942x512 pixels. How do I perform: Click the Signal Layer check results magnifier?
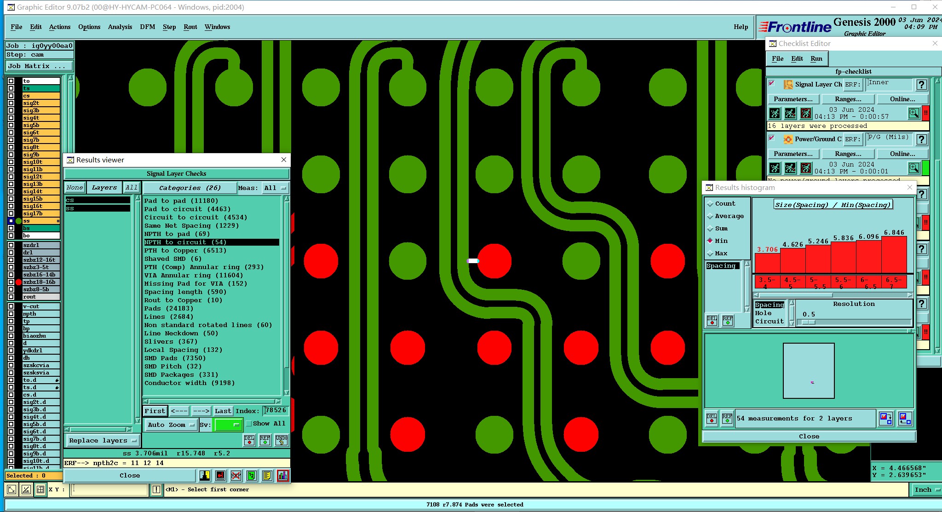coord(913,113)
